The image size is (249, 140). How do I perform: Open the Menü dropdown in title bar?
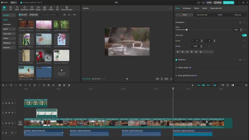14,2
